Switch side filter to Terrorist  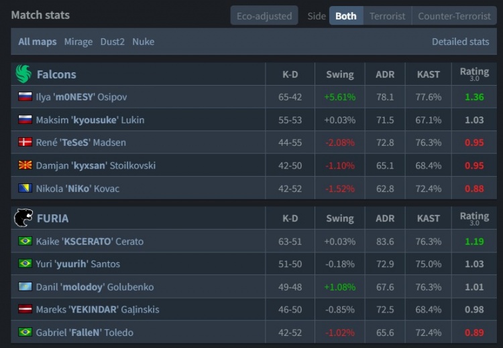387,15
